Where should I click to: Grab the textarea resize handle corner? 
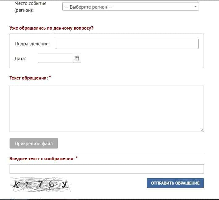pos(202,130)
